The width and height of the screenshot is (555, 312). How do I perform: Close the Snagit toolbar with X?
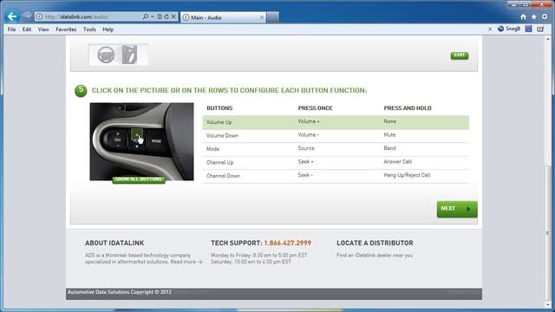490,29
